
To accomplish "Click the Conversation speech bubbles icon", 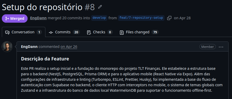I will [7, 32].
